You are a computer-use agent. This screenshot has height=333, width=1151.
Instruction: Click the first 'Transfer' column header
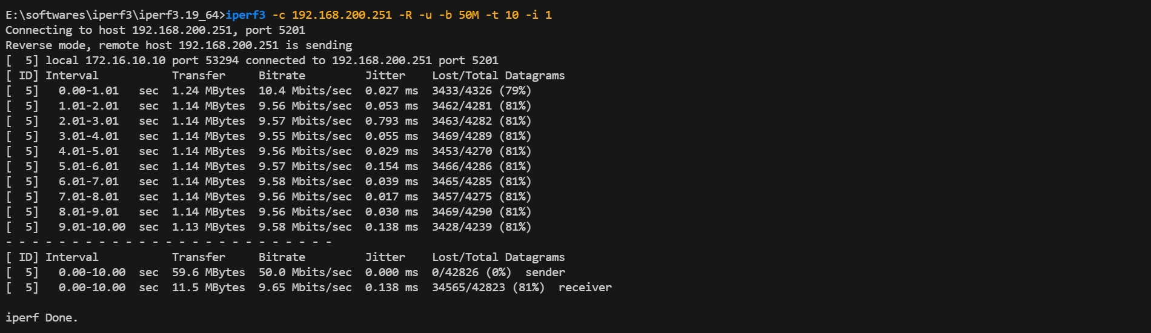[x=198, y=76]
